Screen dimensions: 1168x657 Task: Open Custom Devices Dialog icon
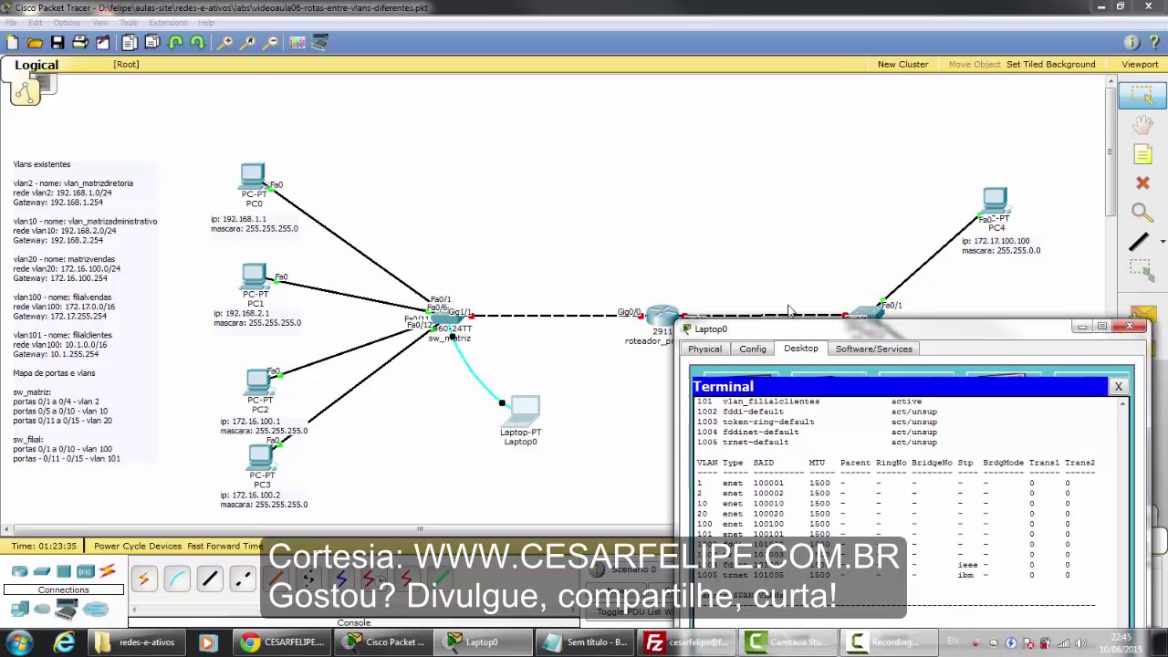[320, 42]
